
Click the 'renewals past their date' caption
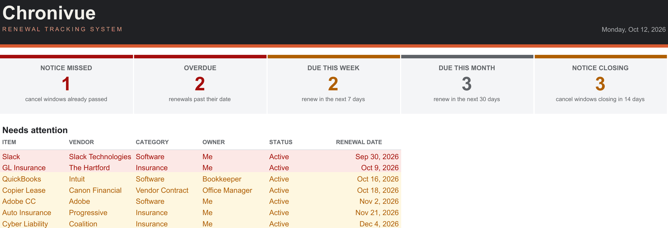click(x=200, y=99)
